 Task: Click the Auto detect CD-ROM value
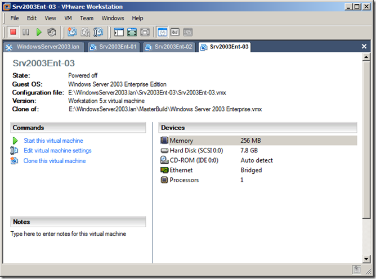click(x=257, y=160)
